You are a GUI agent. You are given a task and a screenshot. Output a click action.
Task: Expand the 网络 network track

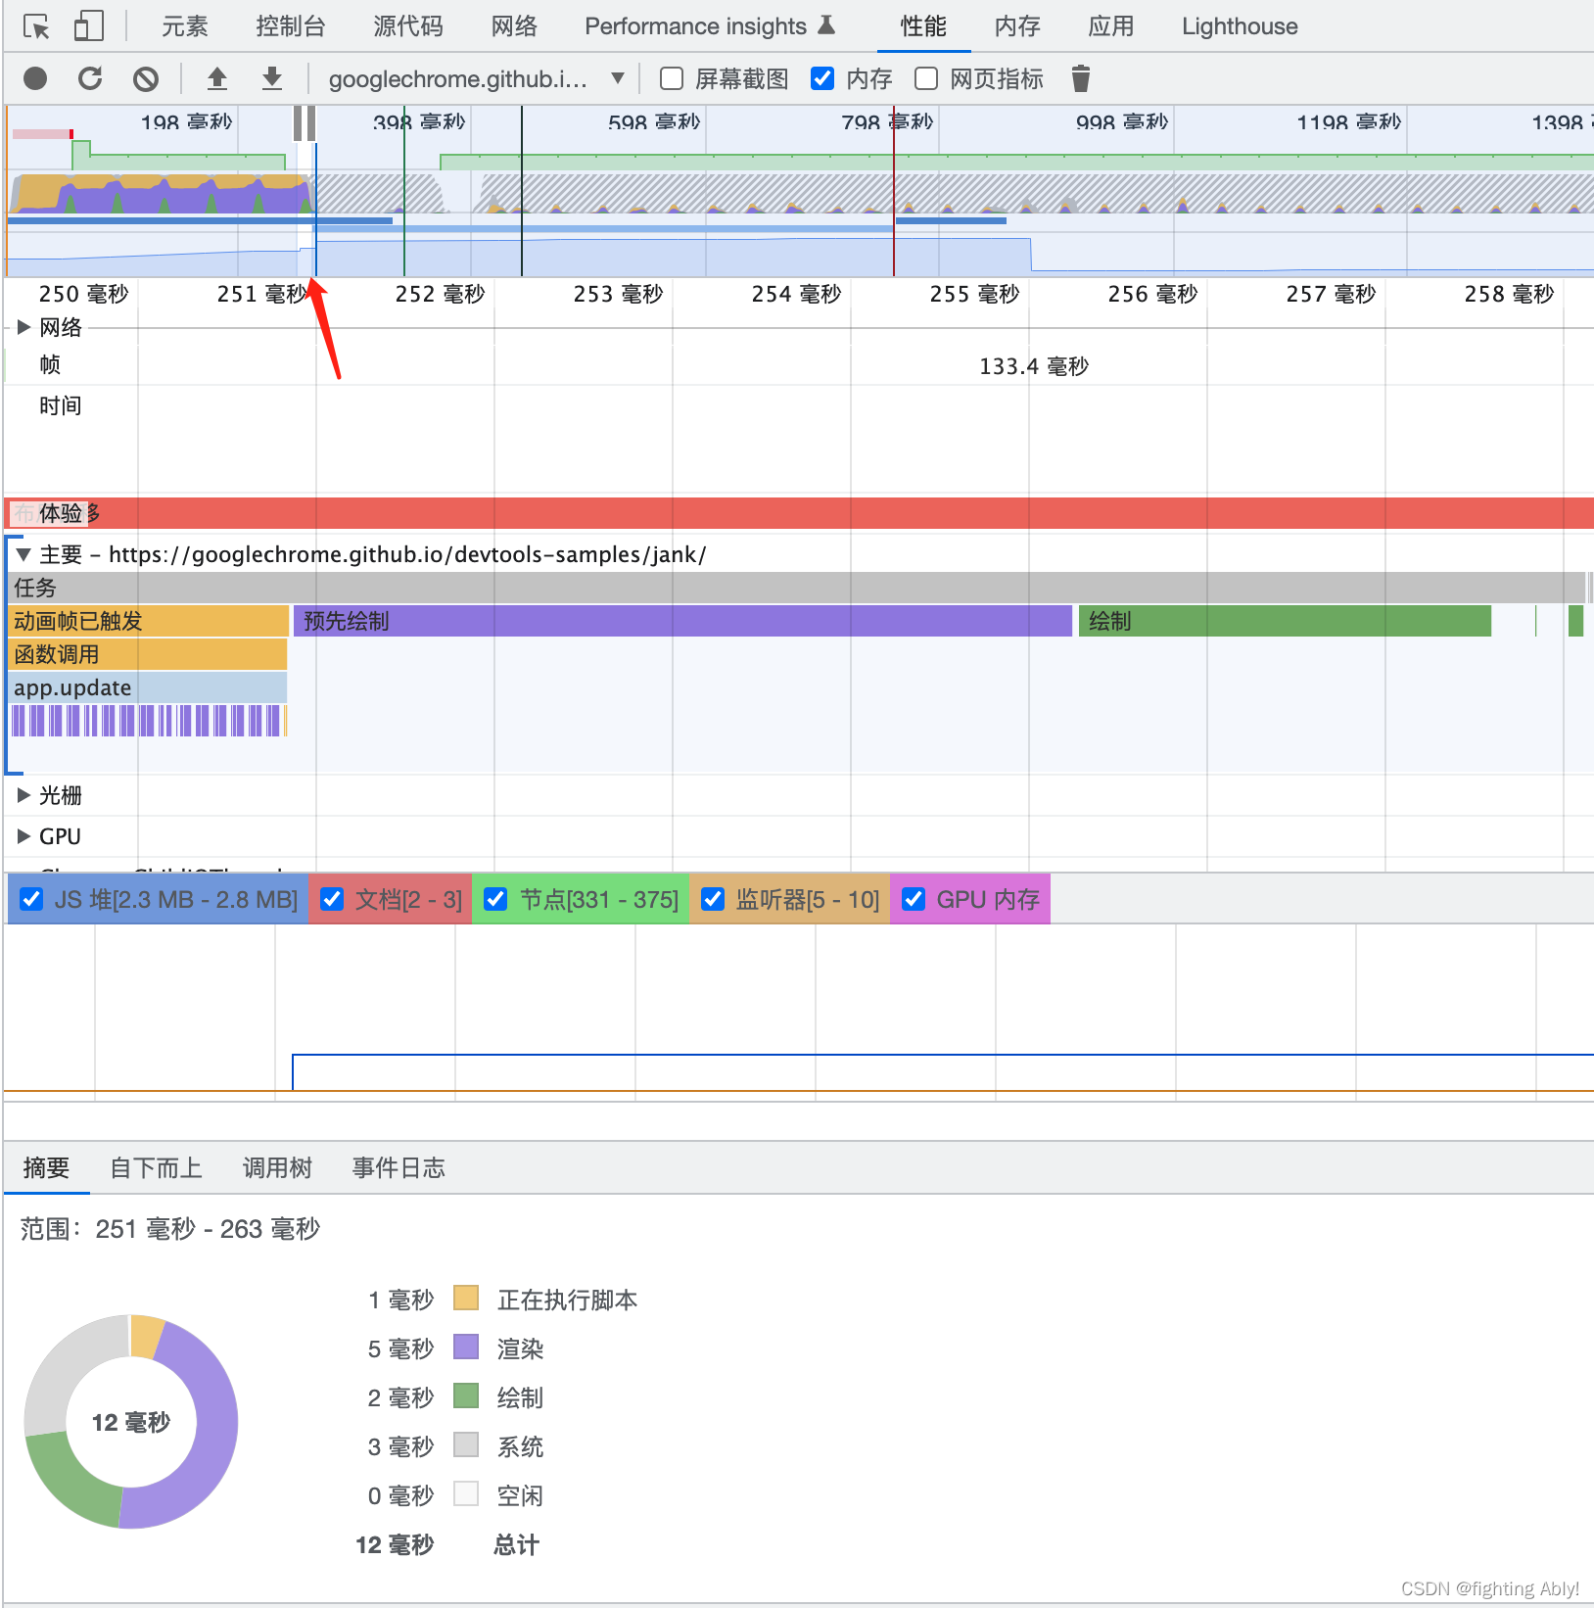23,327
